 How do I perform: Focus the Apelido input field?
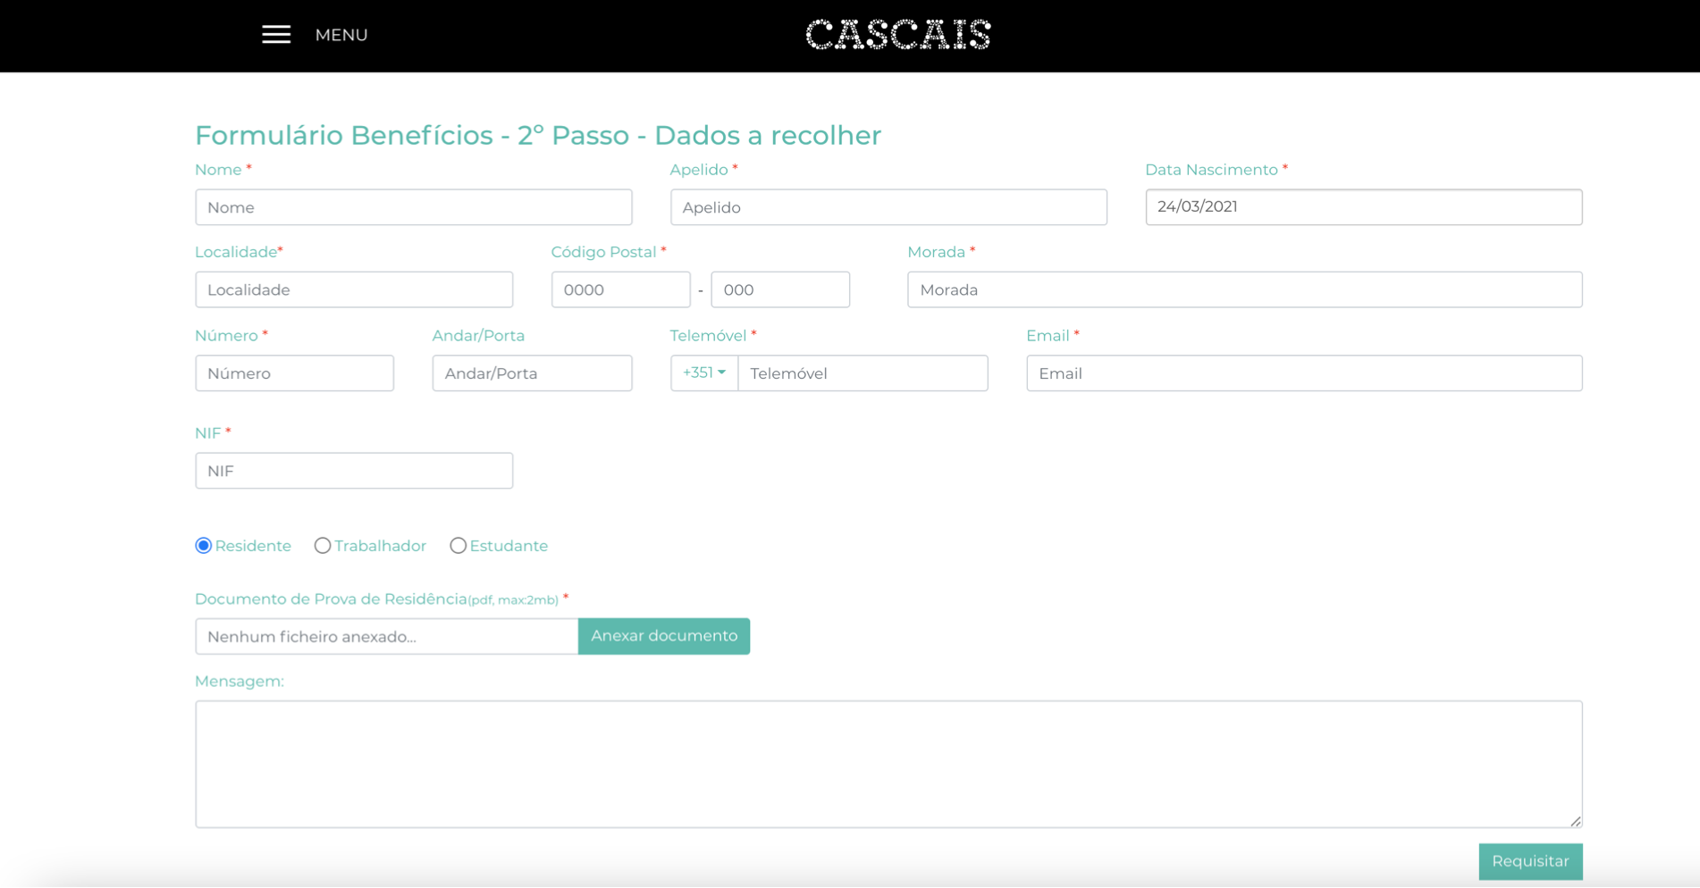tap(888, 207)
